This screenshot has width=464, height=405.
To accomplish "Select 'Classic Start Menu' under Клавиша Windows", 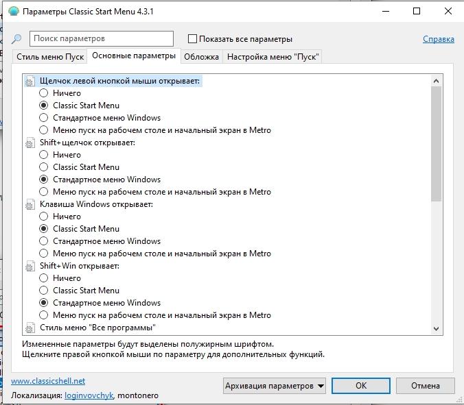I will tap(43, 229).
